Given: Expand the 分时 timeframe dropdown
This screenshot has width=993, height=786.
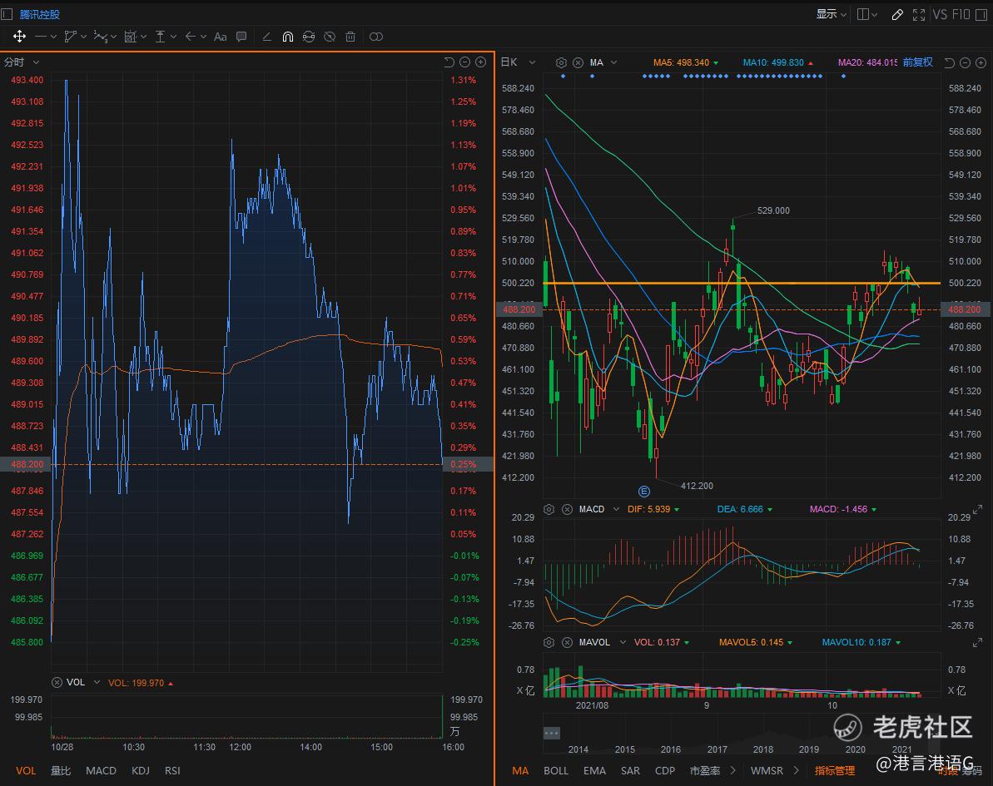Looking at the screenshot, I should 36,62.
